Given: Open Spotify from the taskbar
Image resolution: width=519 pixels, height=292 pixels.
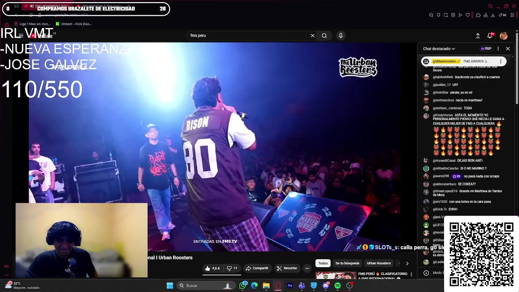Looking at the screenshot, I should [337, 286].
